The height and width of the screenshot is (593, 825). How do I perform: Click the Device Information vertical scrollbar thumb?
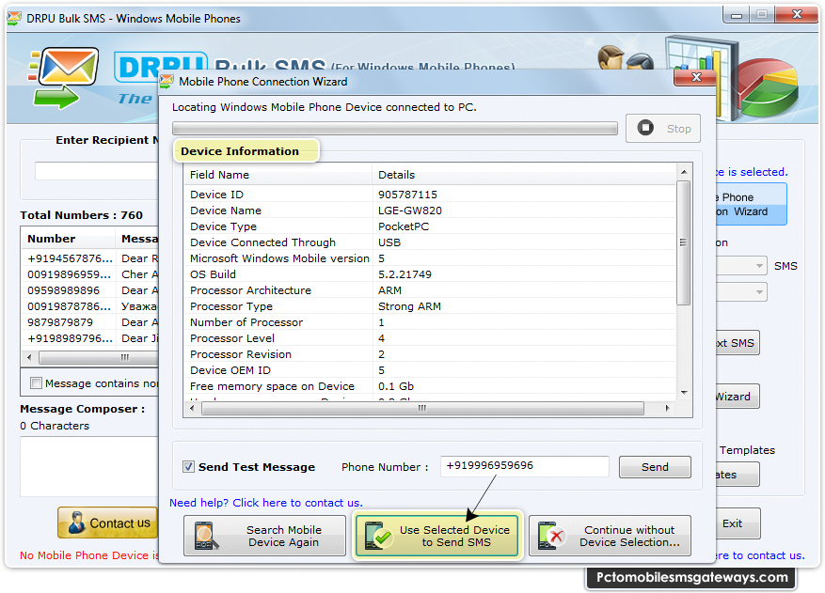tap(683, 242)
